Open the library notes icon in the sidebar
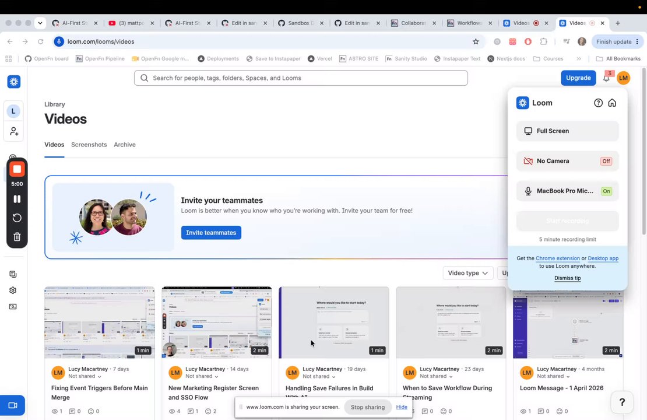Viewport: 647px width, 420px height. [13, 274]
